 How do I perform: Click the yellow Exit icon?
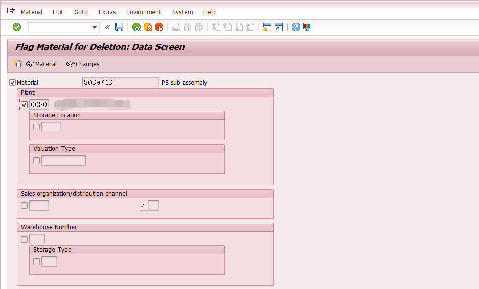click(x=148, y=28)
